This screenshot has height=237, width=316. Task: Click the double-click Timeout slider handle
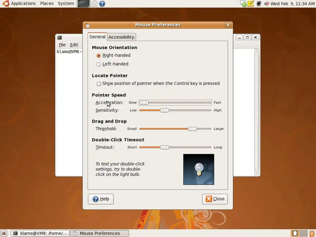165,147
